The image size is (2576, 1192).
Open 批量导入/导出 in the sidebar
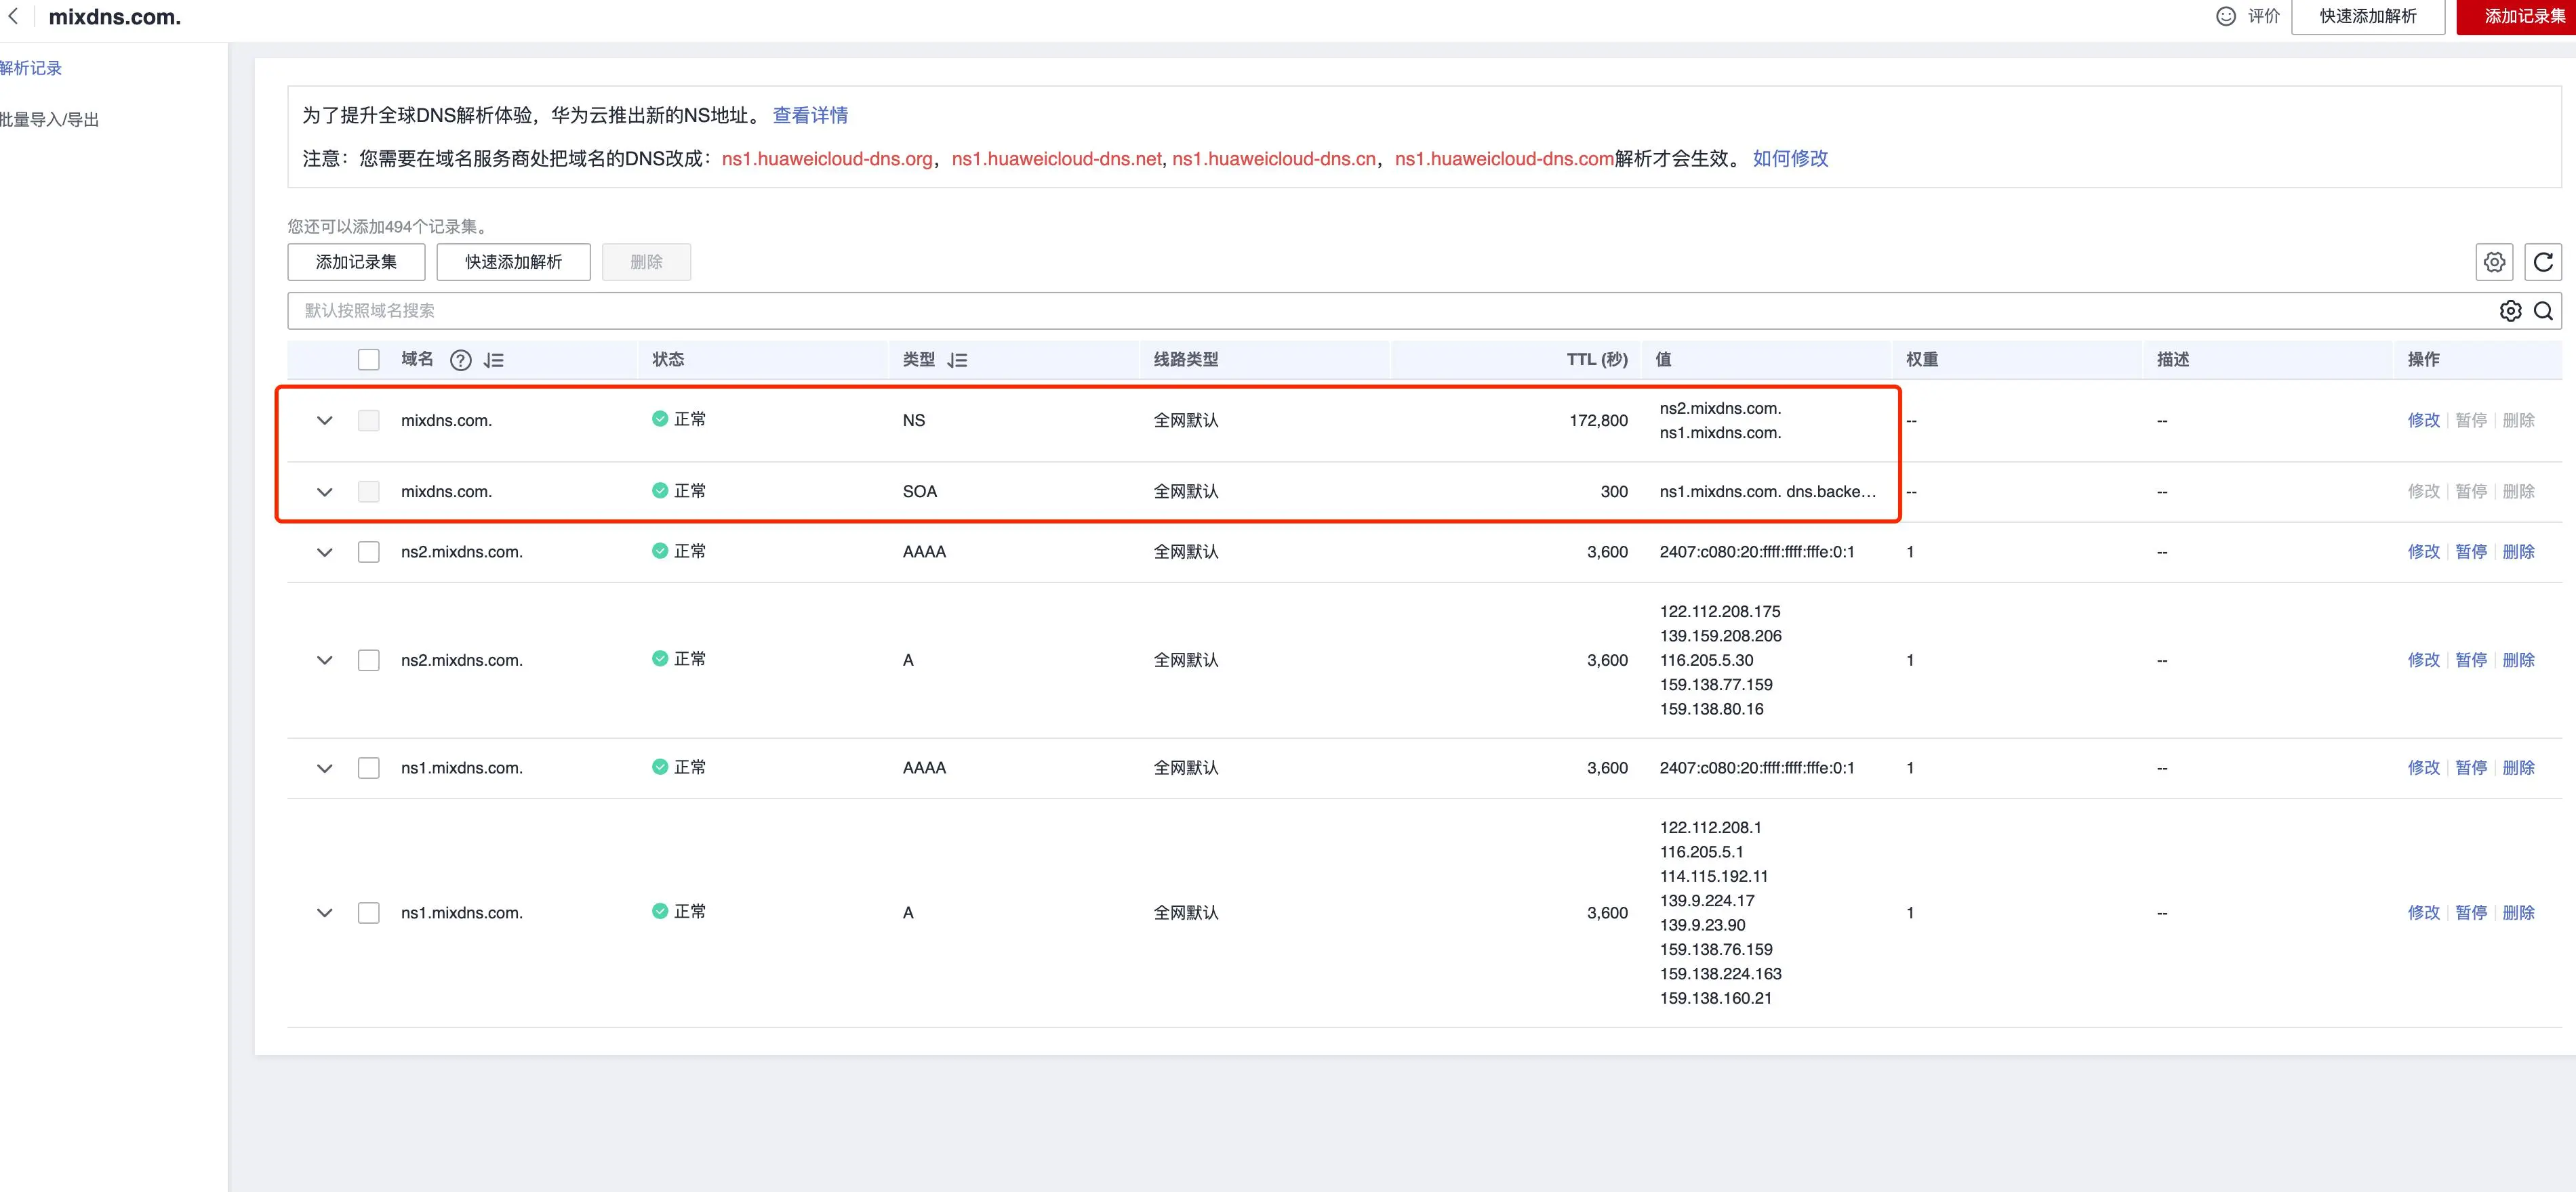point(49,120)
